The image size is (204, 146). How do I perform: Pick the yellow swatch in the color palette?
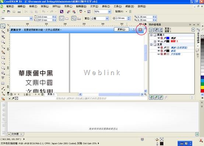[x=202, y=88]
